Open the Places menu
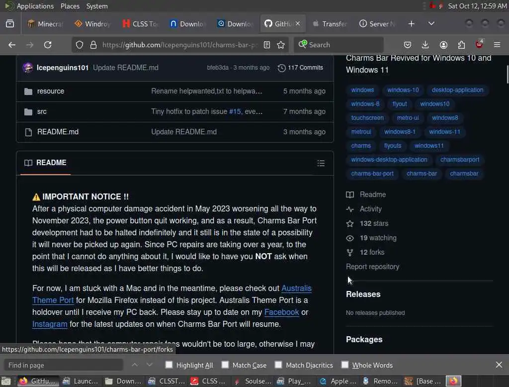Screen dimensions: 509x387 (70, 6)
